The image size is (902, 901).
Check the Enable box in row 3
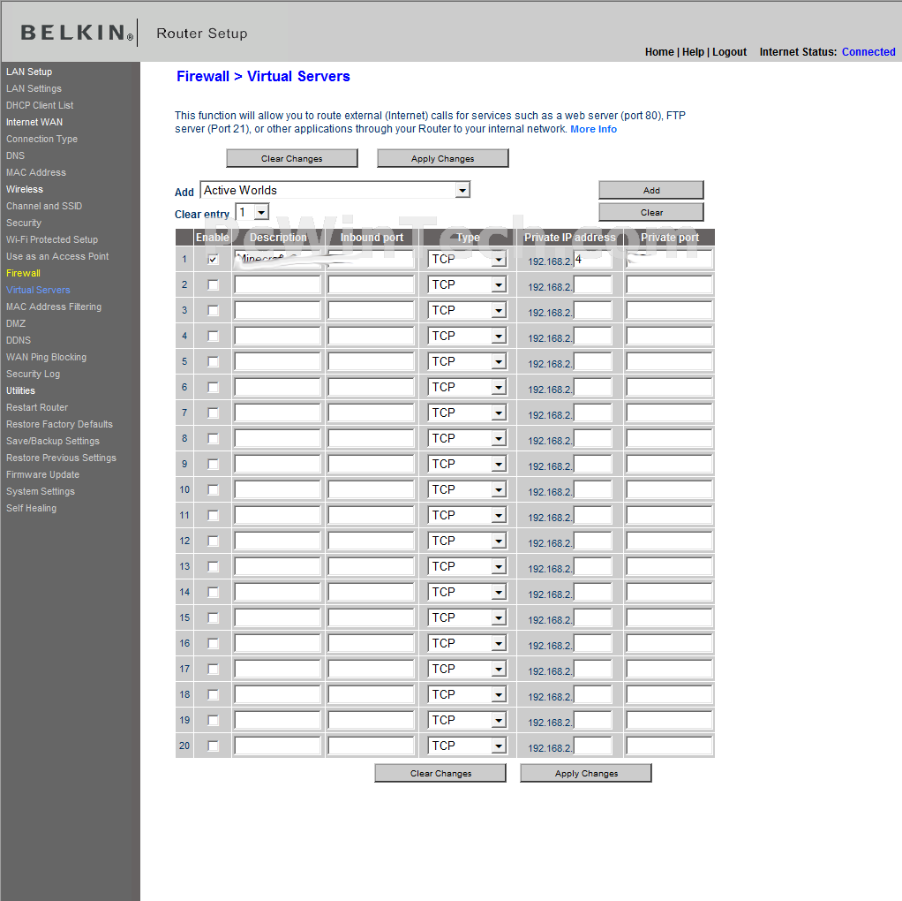[213, 310]
